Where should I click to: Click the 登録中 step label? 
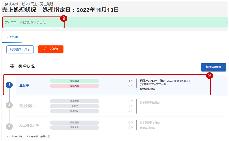[24, 85]
